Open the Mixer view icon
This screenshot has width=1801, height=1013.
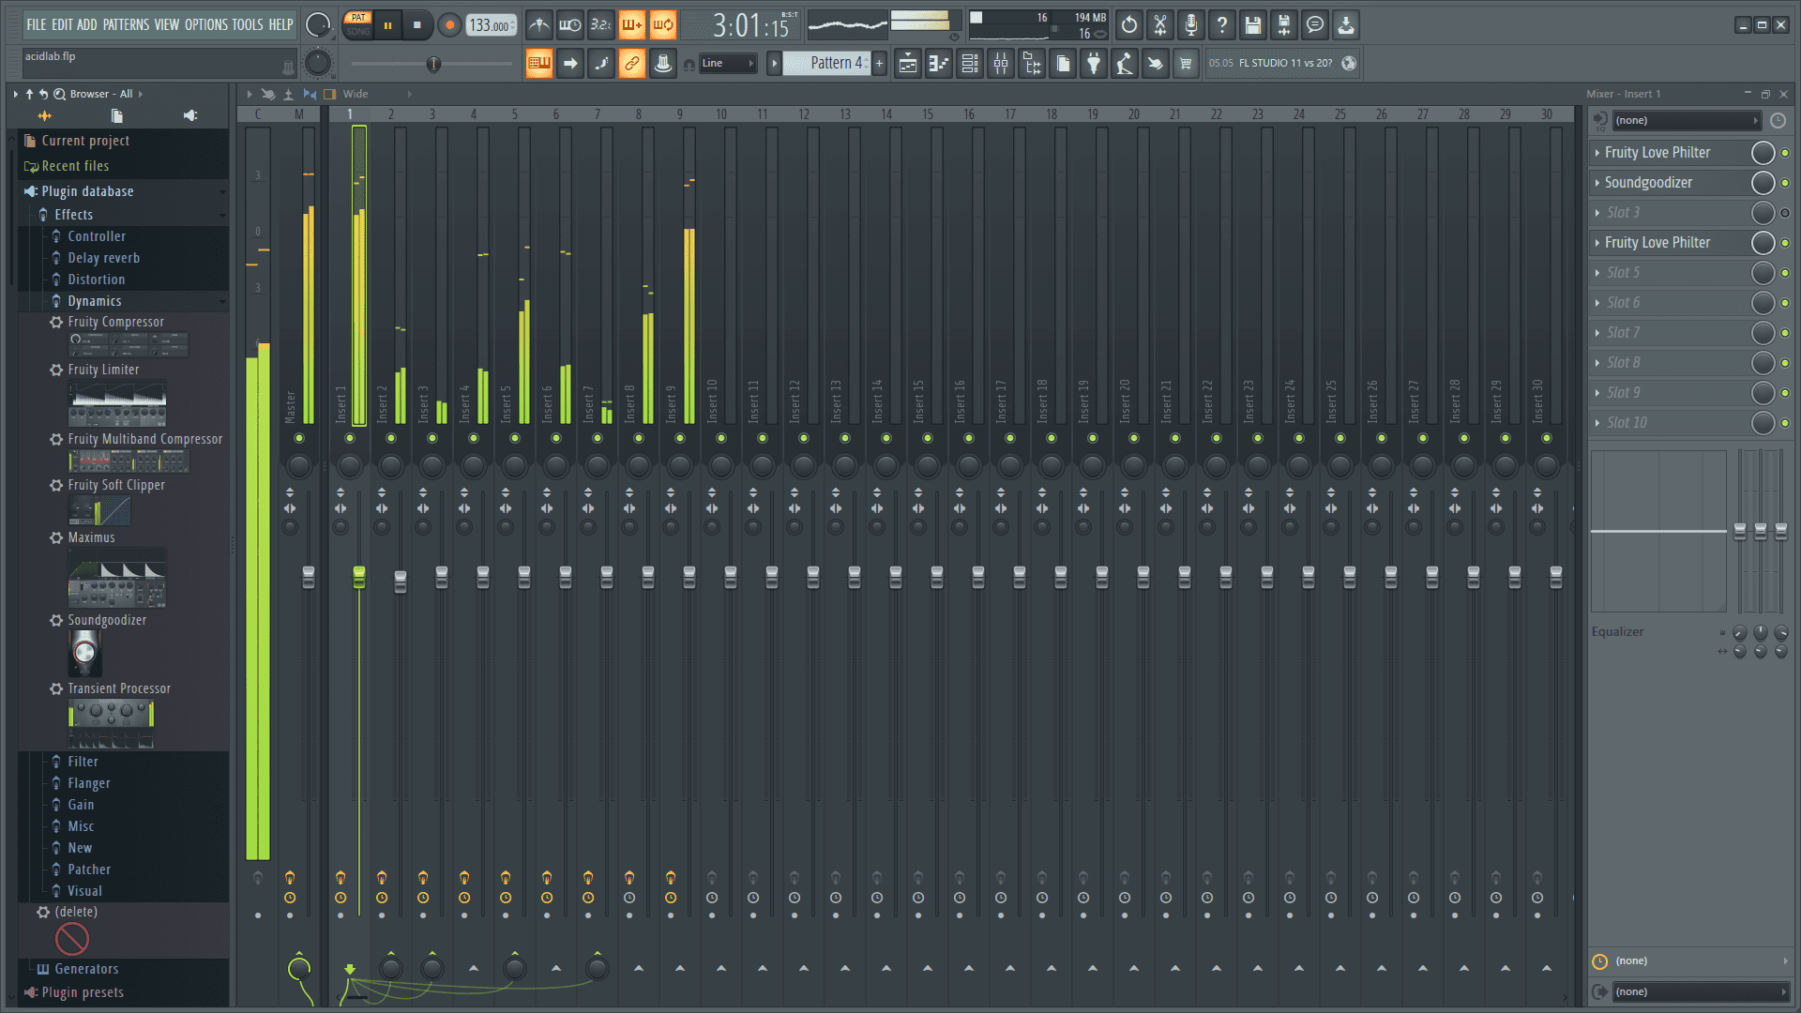click(x=1001, y=64)
